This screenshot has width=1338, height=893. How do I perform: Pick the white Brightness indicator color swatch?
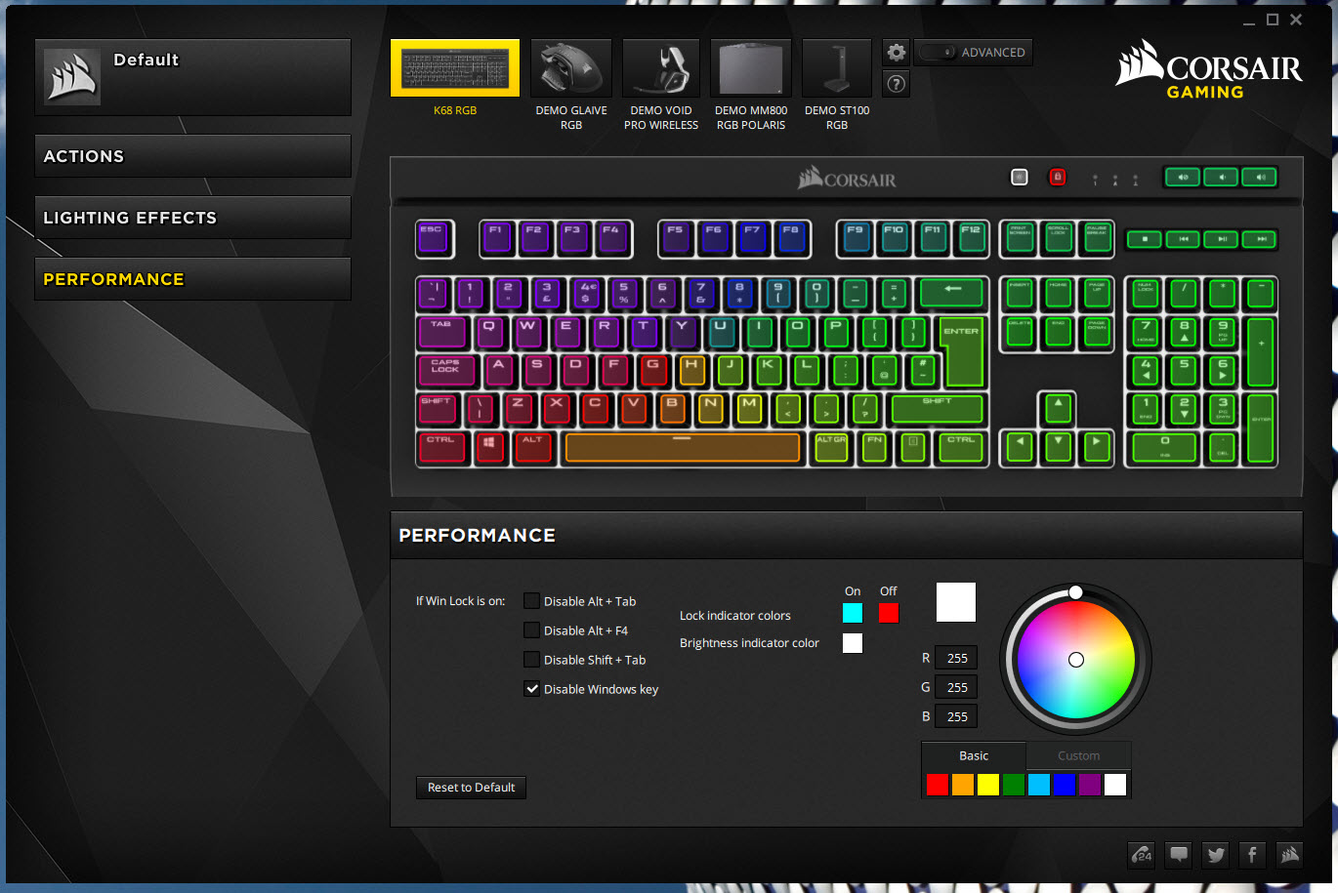[x=853, y=643]
